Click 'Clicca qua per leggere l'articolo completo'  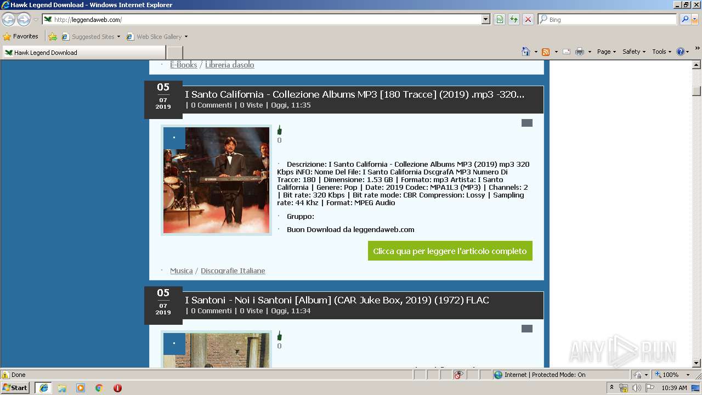(450, 251)
